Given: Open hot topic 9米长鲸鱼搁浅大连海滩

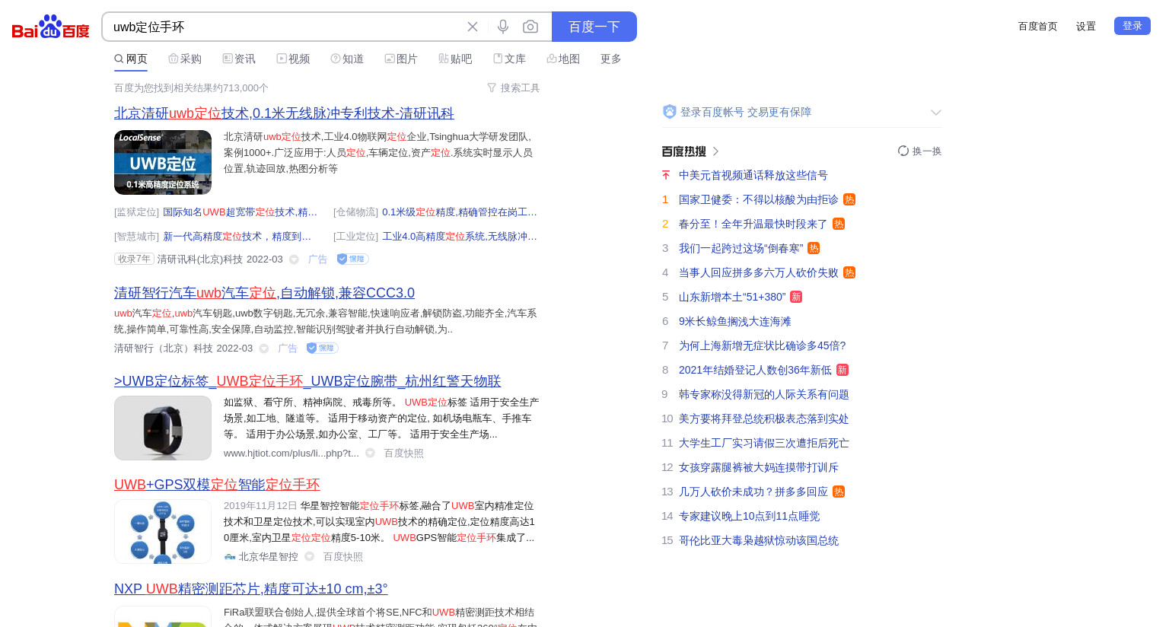Looking at the screenshot, I should [x=735, y=321].
